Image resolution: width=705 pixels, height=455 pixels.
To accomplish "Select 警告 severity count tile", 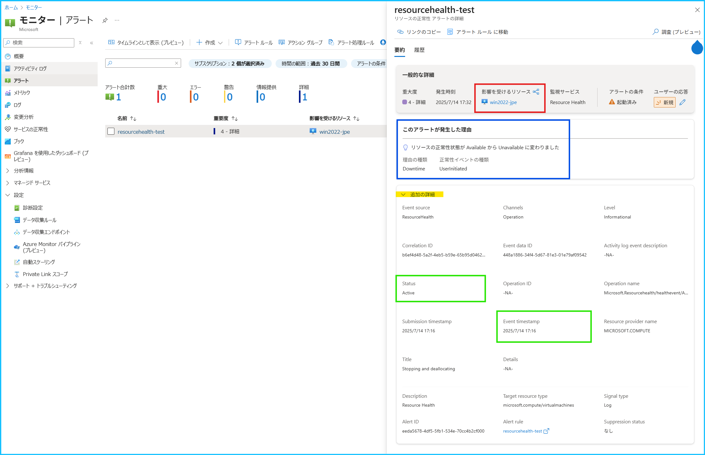I will pos(229,93).
